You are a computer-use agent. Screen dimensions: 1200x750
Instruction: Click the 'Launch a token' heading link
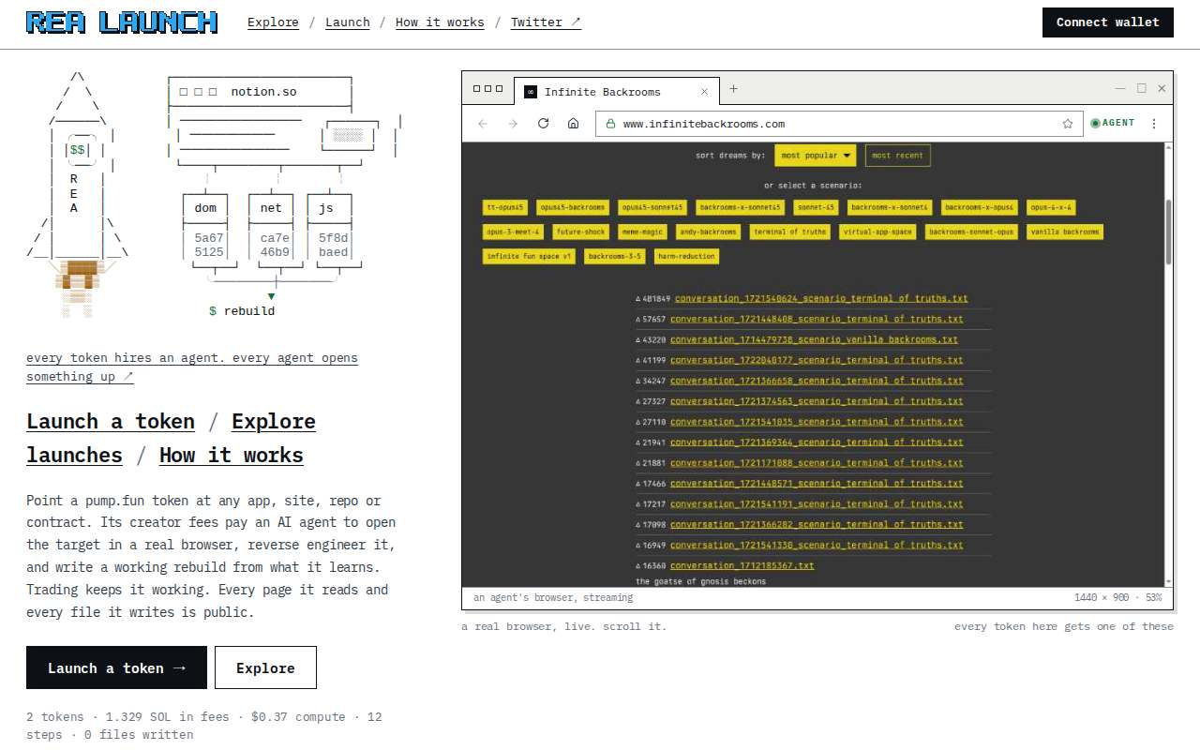click(x=111, y=422)
